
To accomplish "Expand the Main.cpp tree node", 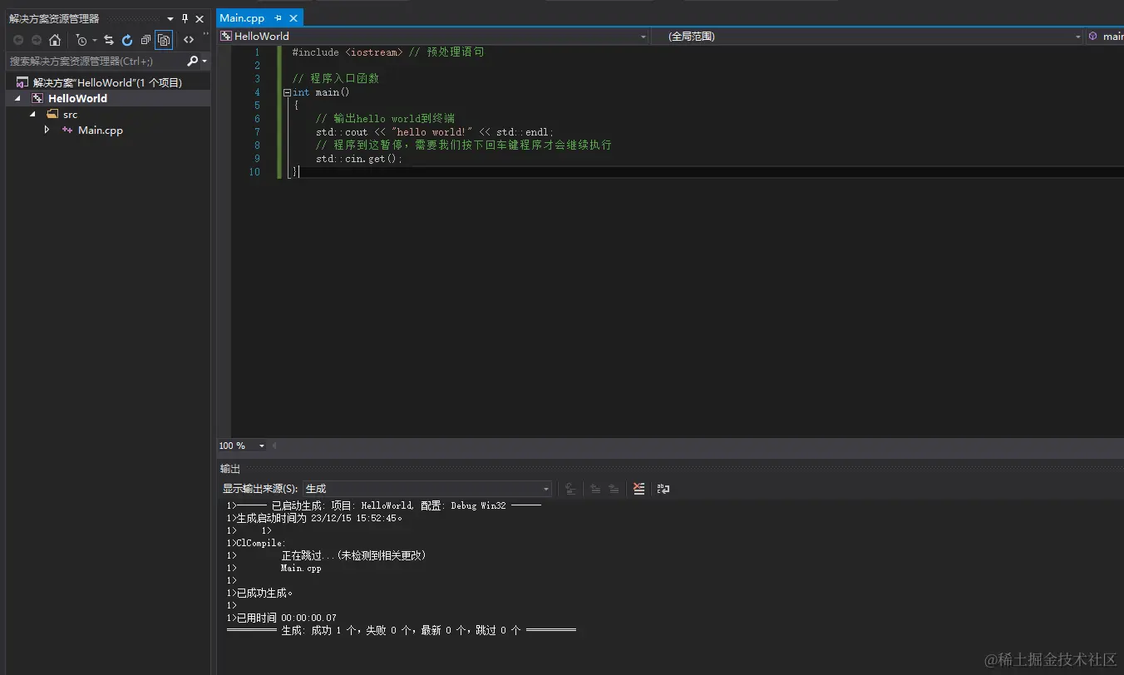I will 47,130.
